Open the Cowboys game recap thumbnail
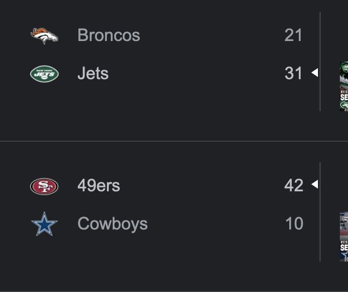 click(x=344, y=237)
